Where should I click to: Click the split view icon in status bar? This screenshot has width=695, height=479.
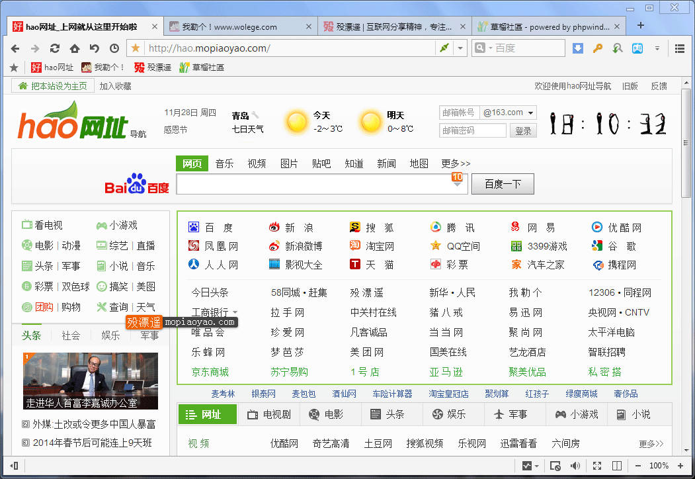[x=616, y=466]
